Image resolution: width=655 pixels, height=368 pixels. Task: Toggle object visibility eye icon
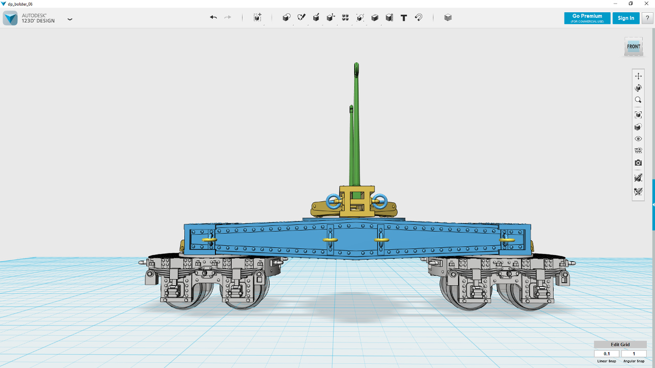click(638, 139)
